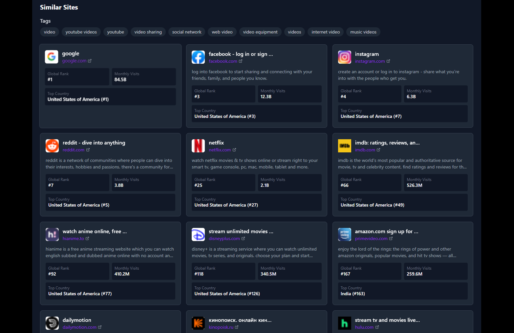Click the "watch anime online, free ..." title
Screen dimensions: 514x333
pos(95,231)
